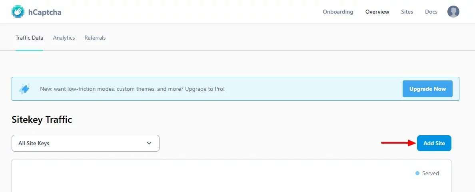Click the red arrow pointing to Add Site

398,143
